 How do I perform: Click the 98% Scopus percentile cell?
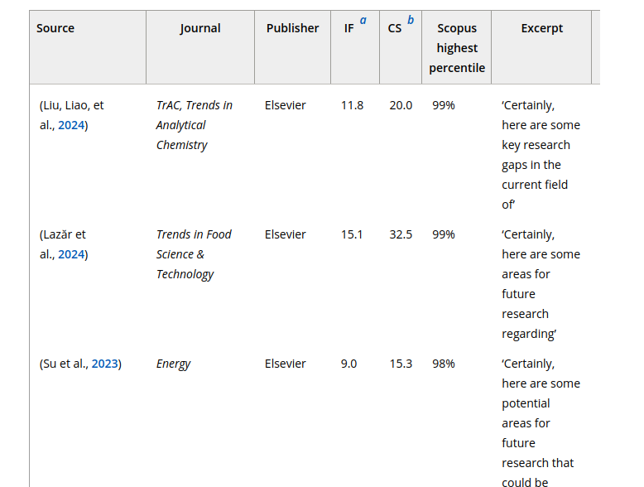(x=443, y=364)
